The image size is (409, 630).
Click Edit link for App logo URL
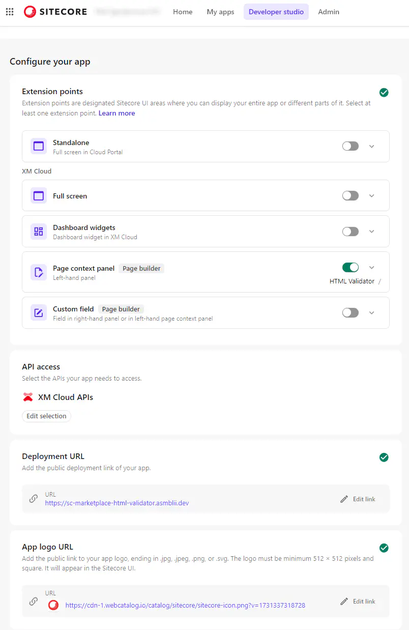point(358,602)
